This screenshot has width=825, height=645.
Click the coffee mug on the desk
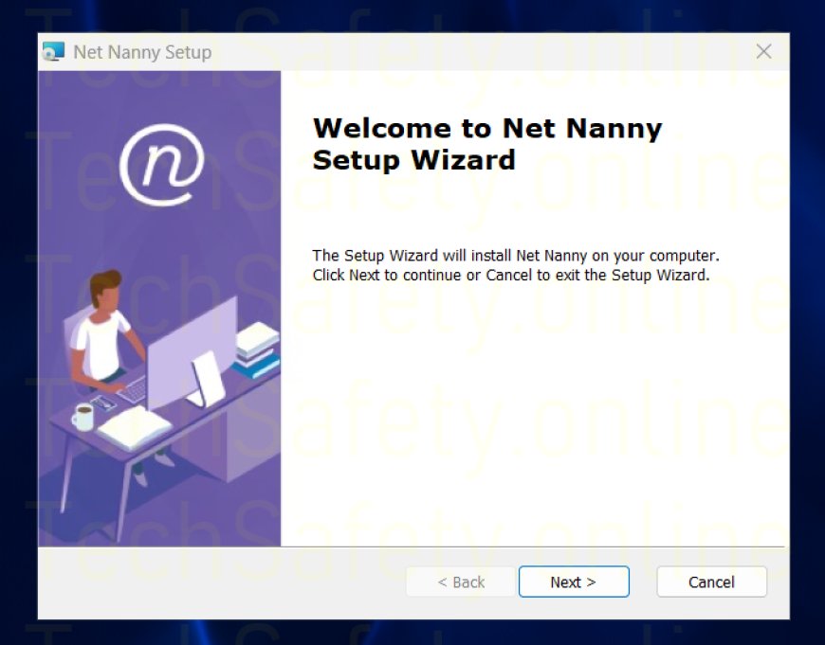(83, 416)
